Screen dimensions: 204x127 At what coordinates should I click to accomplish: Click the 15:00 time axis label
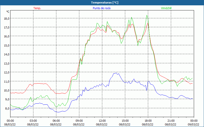(125, 121)
